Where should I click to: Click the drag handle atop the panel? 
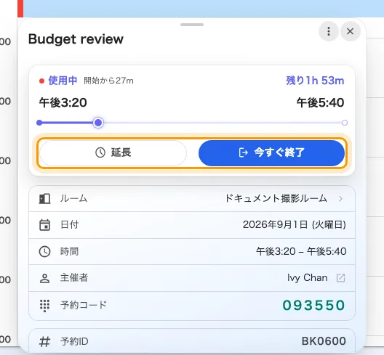tap(192, 25)
